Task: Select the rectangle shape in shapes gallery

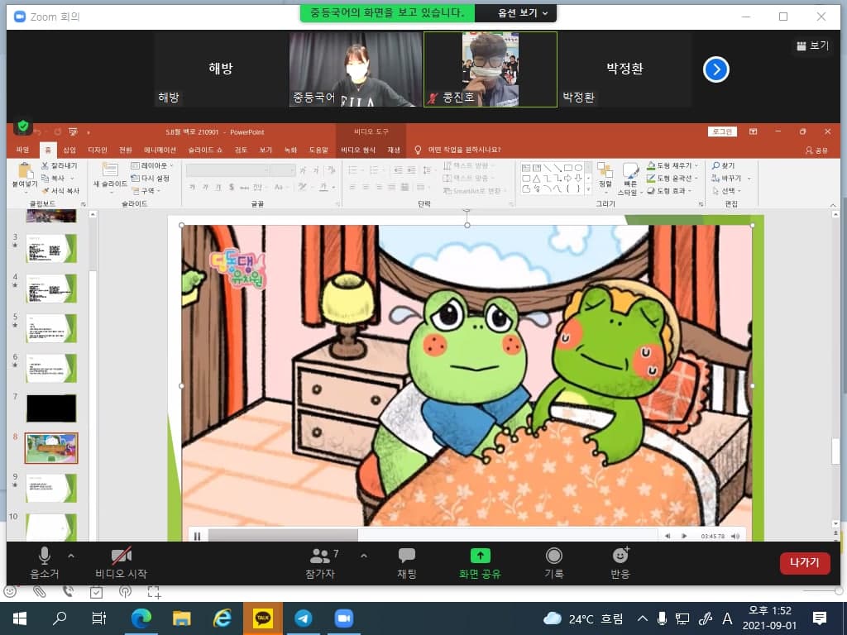Action: pos(567,168)
